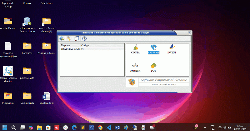Open the CONTA accounting module

pos(135,48)
